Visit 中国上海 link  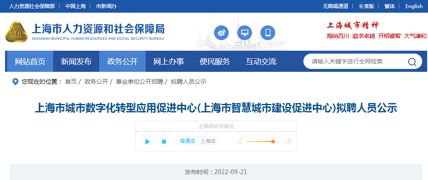[x=76, y=6]
